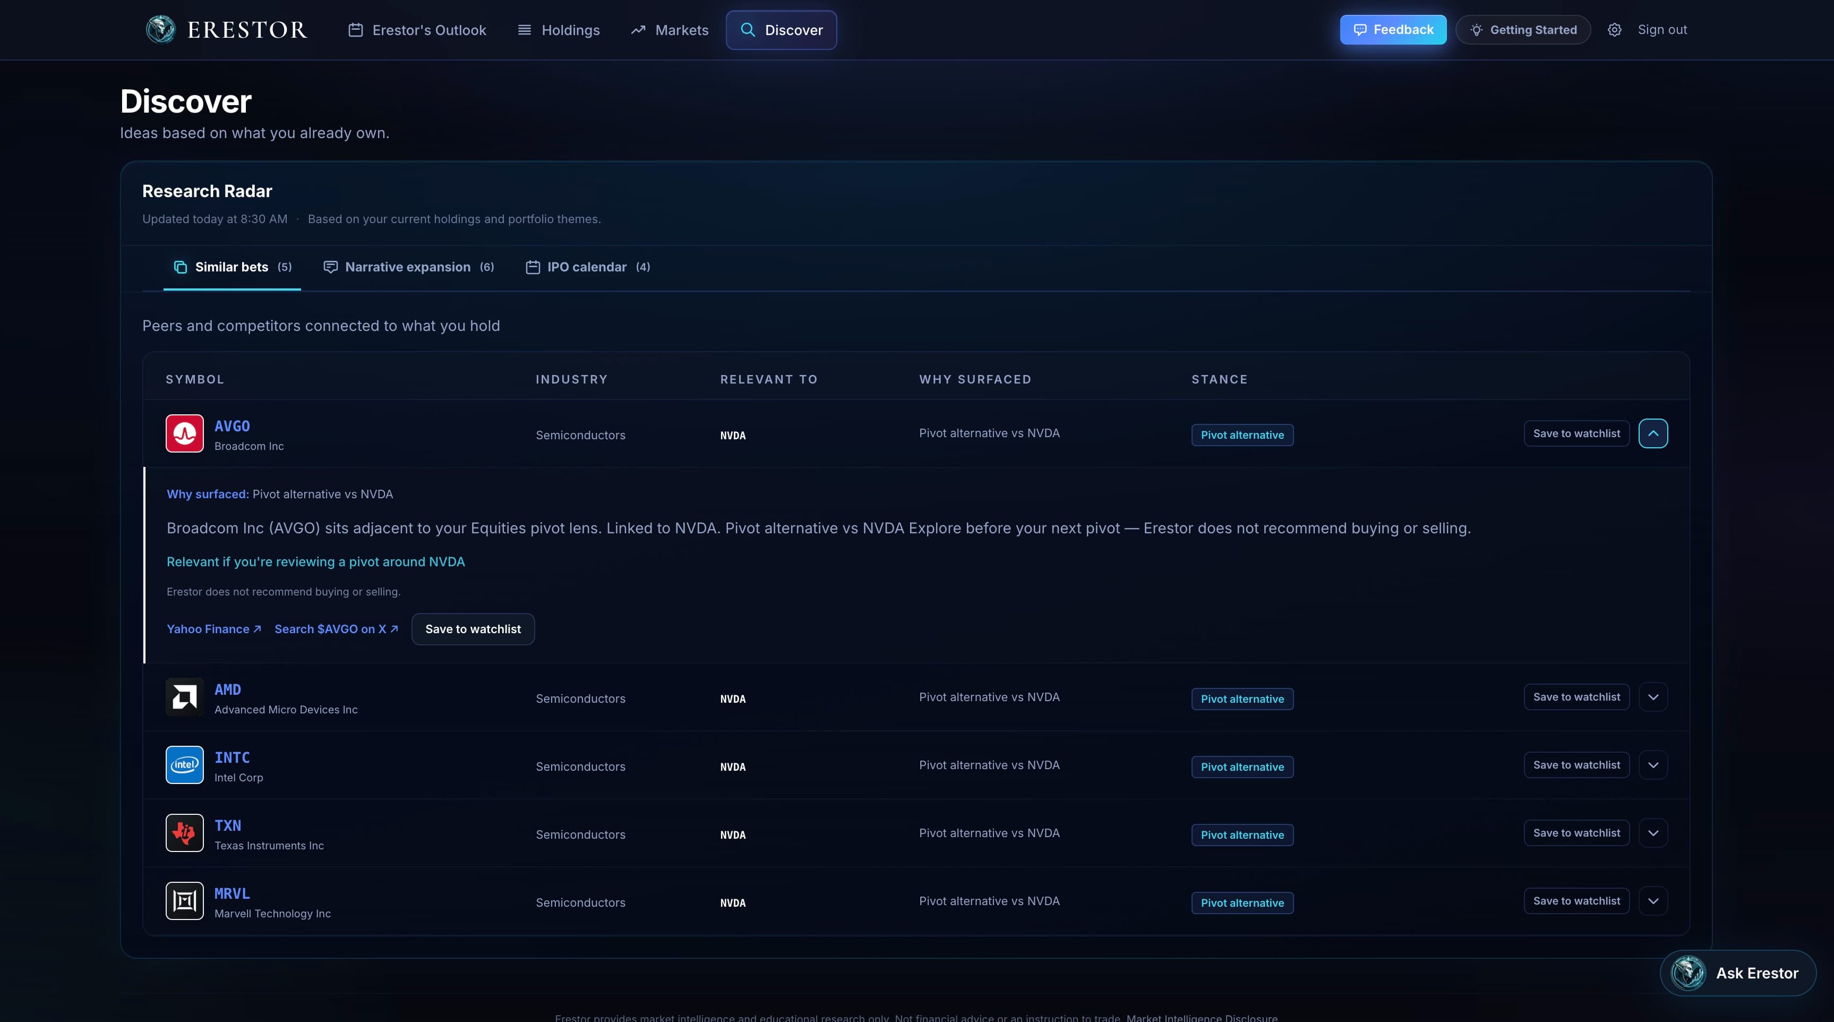Expand the AMD row details
This screenshot has width=1834, height=1022.
pyautogui.click(x=1653, y=696)
